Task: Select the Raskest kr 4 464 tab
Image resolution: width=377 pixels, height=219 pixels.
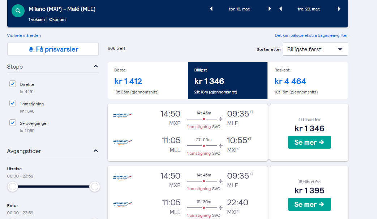Action: pyautogui.click(x=308, y=80)
